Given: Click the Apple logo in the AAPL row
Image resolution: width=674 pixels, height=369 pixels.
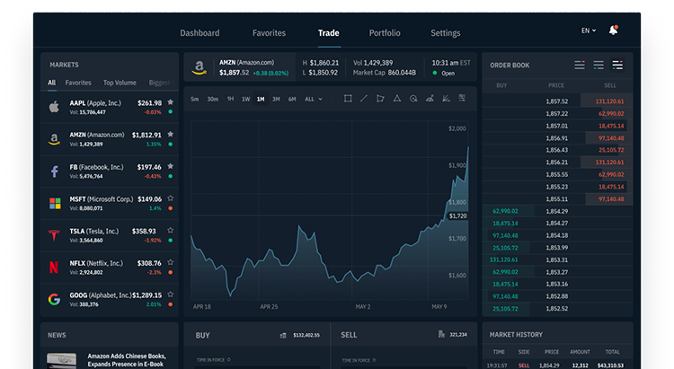Looking at the screenshot, I should coord(54,107).
